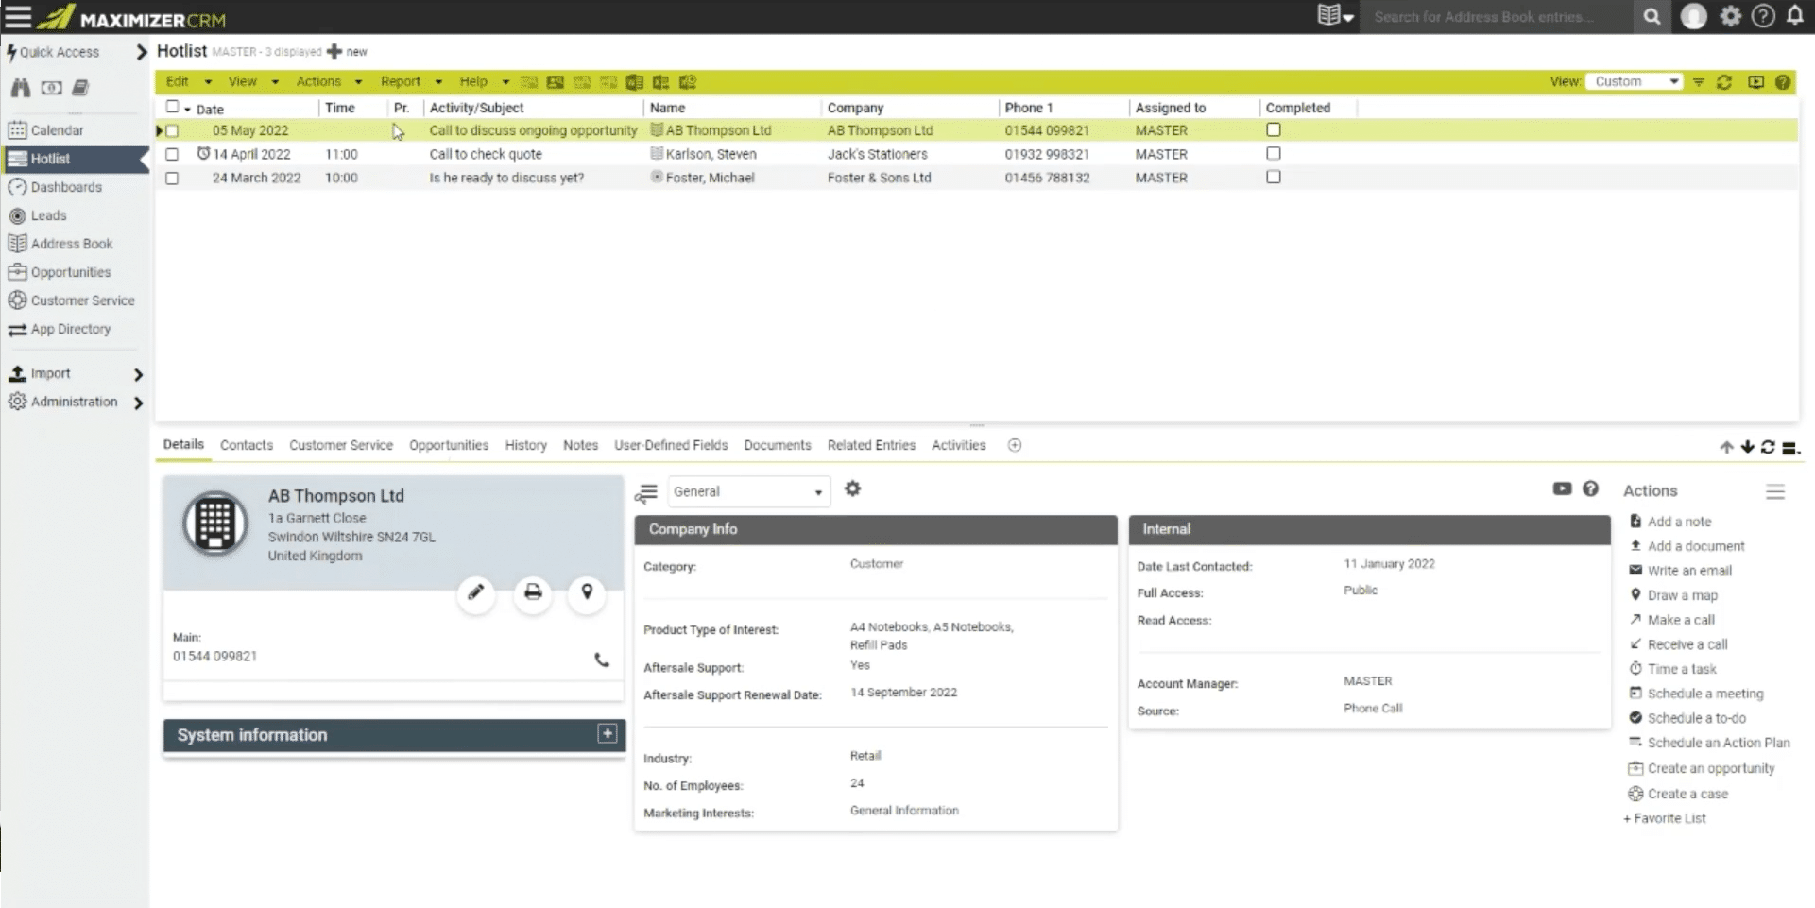Open the top bar settings gear
1815x908 pixels.
click(1730, 16)
